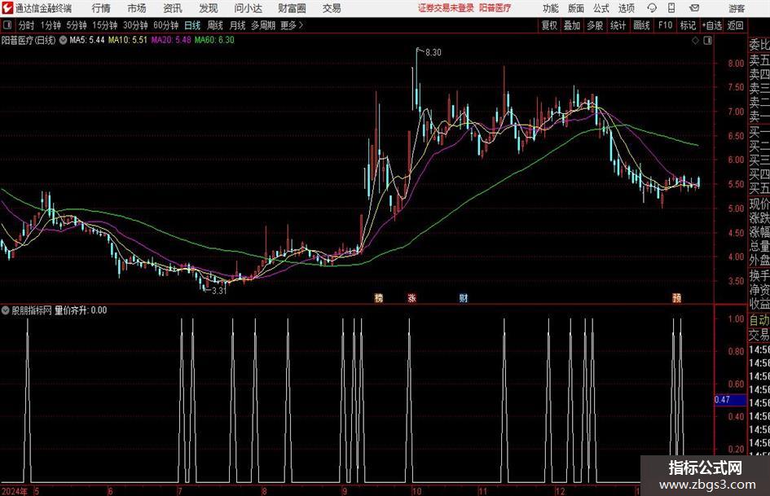Open the 股朋指标网 sub-indicator dropdown icon
The image size is (770, 496).
(x=6, y=310)
